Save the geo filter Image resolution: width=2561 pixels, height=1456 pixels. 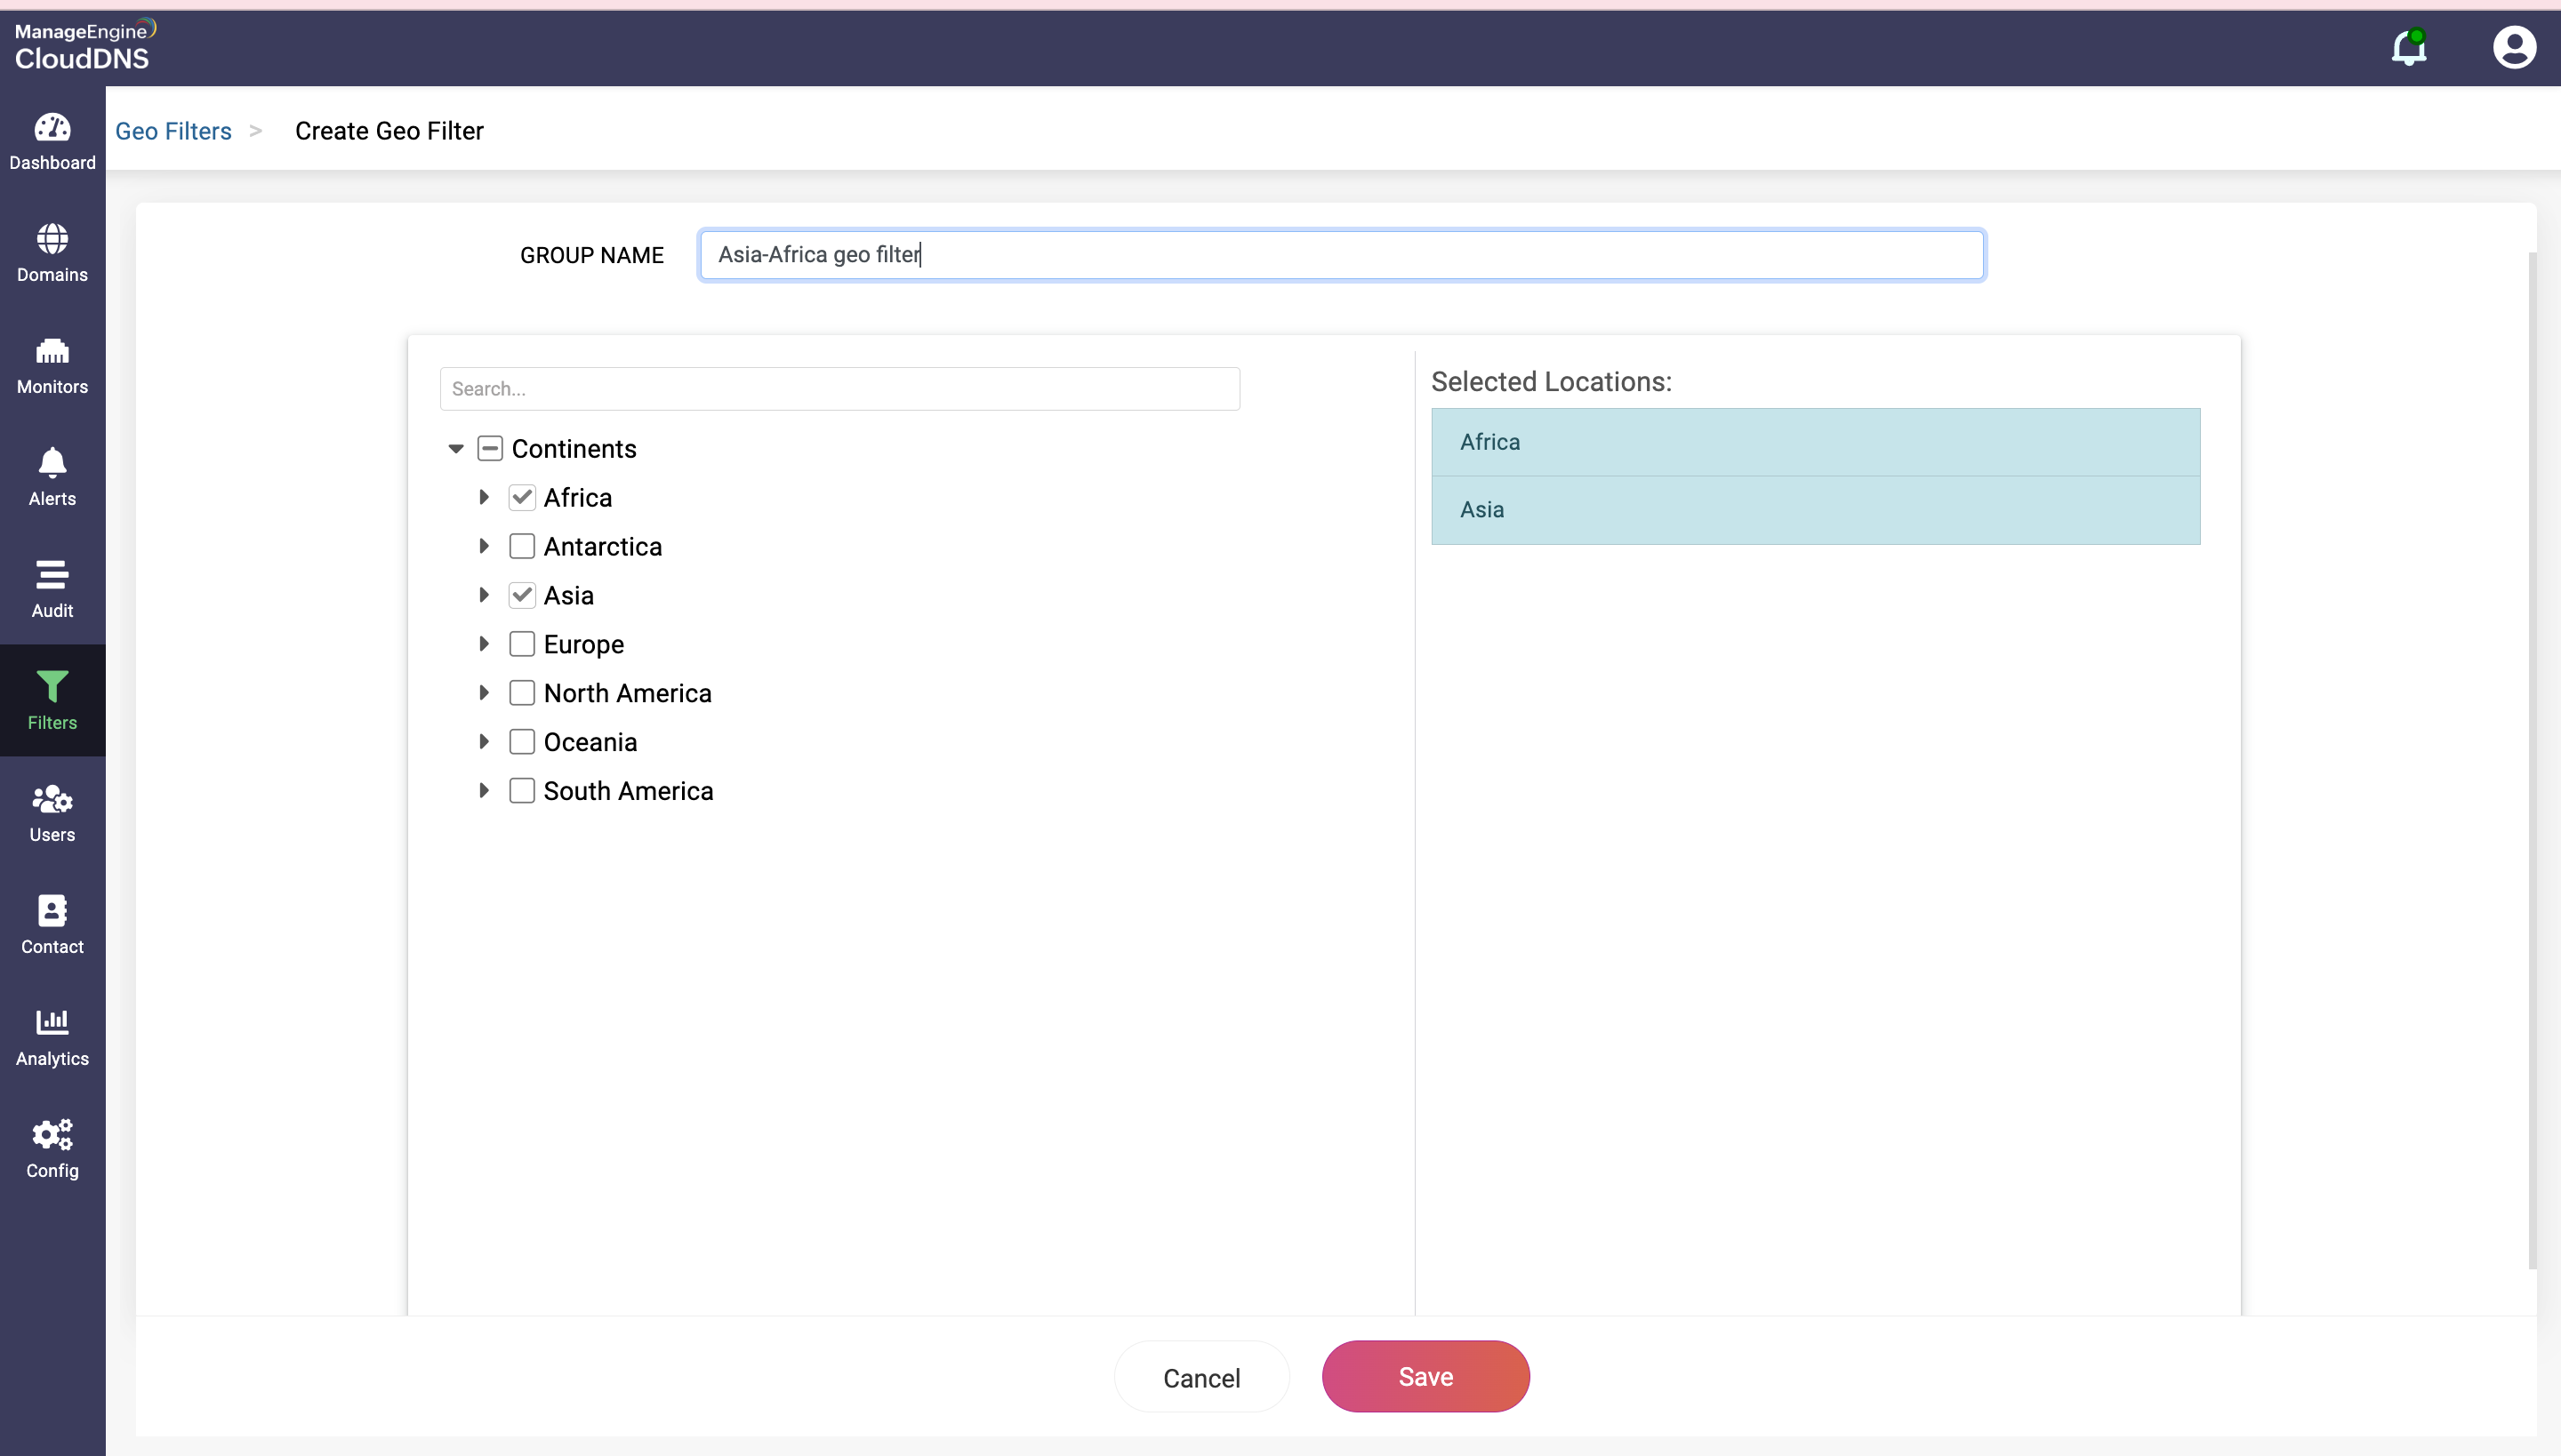coord(1425,1377)
